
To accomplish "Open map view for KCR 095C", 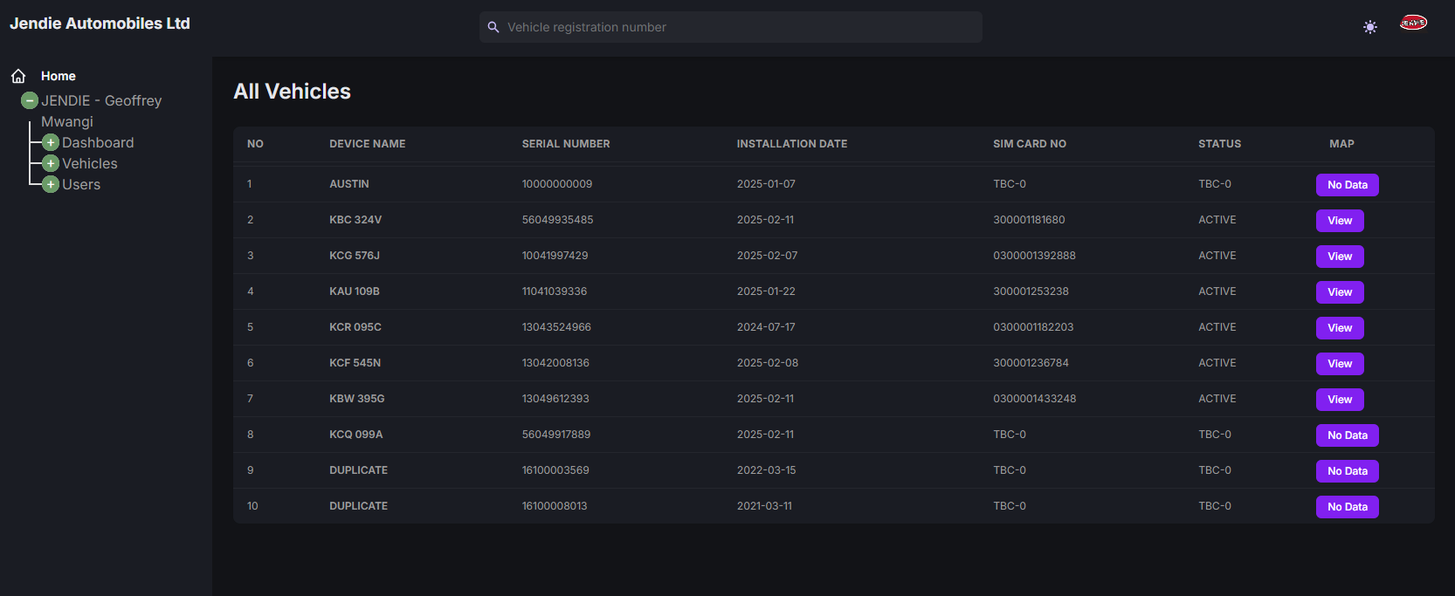I will pyautogui.click(x=1339, y=328).
